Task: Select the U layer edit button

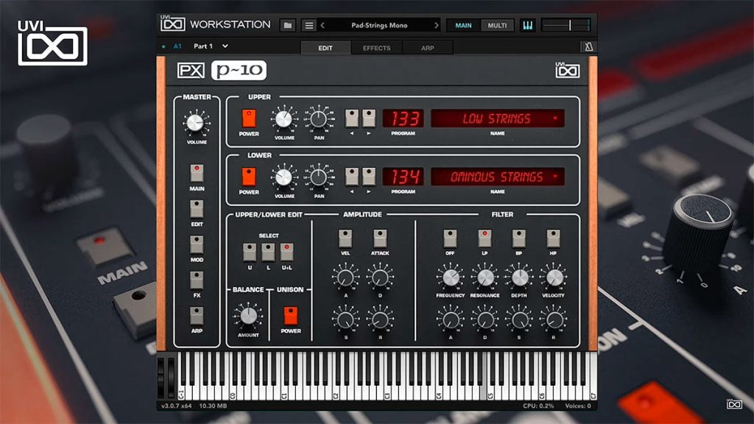Action: [x=250, y=252]
